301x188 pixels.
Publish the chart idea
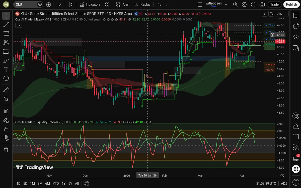pyautogui.click(x=291, y=5)
